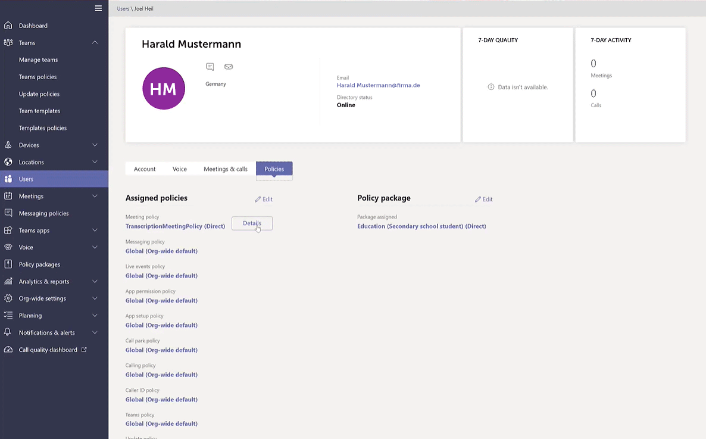706x439 pixels.
Task: Click the Notifications & alerts bell icon
Action: pos(8,332)
